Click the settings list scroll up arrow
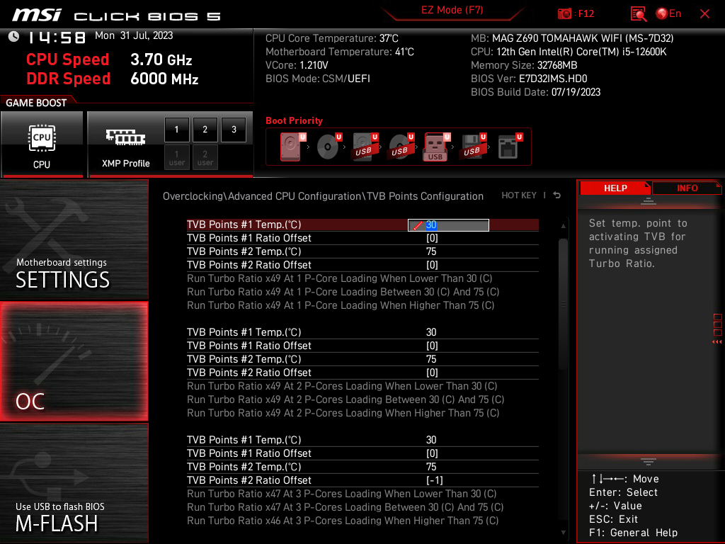Screen dimensions: 725x544 (563, 226)
